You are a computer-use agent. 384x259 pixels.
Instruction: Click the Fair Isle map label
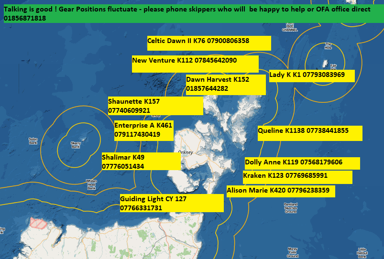tap(333, 67)
